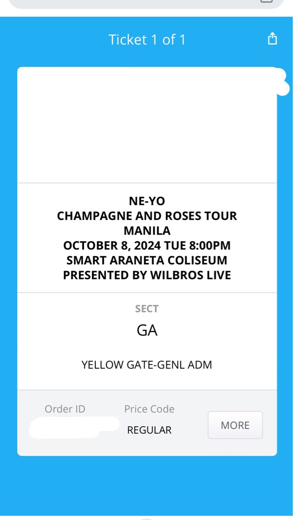293x520 pixels.
Task: Tap the blank barcode area of the ticket
Action: click(147, 124)
